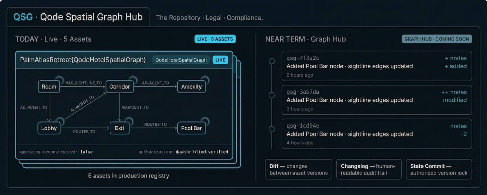Click the '-2' nodes delta value

coord(464,134)
